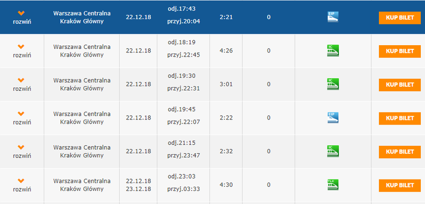The width and height of the screenshot is (425, 204).
Task: Click KUP BILET for the 19:45 departure
Action: [400, 118]
